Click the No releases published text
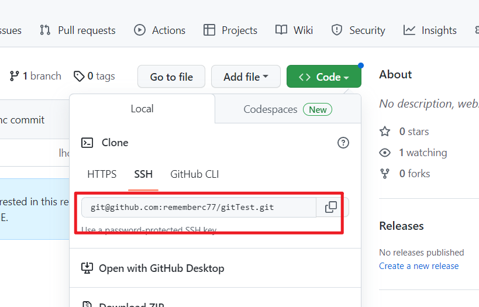 (422, 253)
